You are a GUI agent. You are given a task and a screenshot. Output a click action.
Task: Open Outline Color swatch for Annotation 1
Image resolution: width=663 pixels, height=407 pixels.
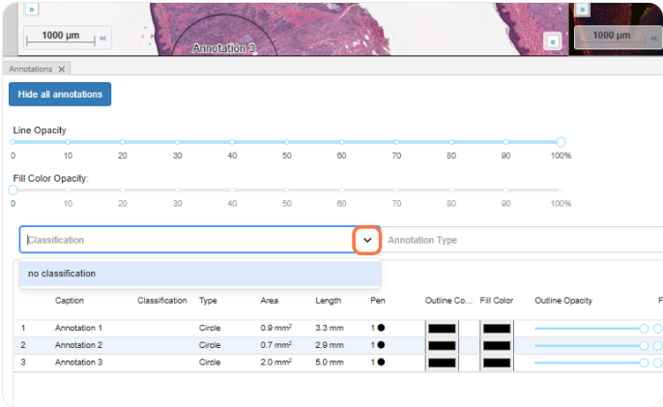click(442, 329)
